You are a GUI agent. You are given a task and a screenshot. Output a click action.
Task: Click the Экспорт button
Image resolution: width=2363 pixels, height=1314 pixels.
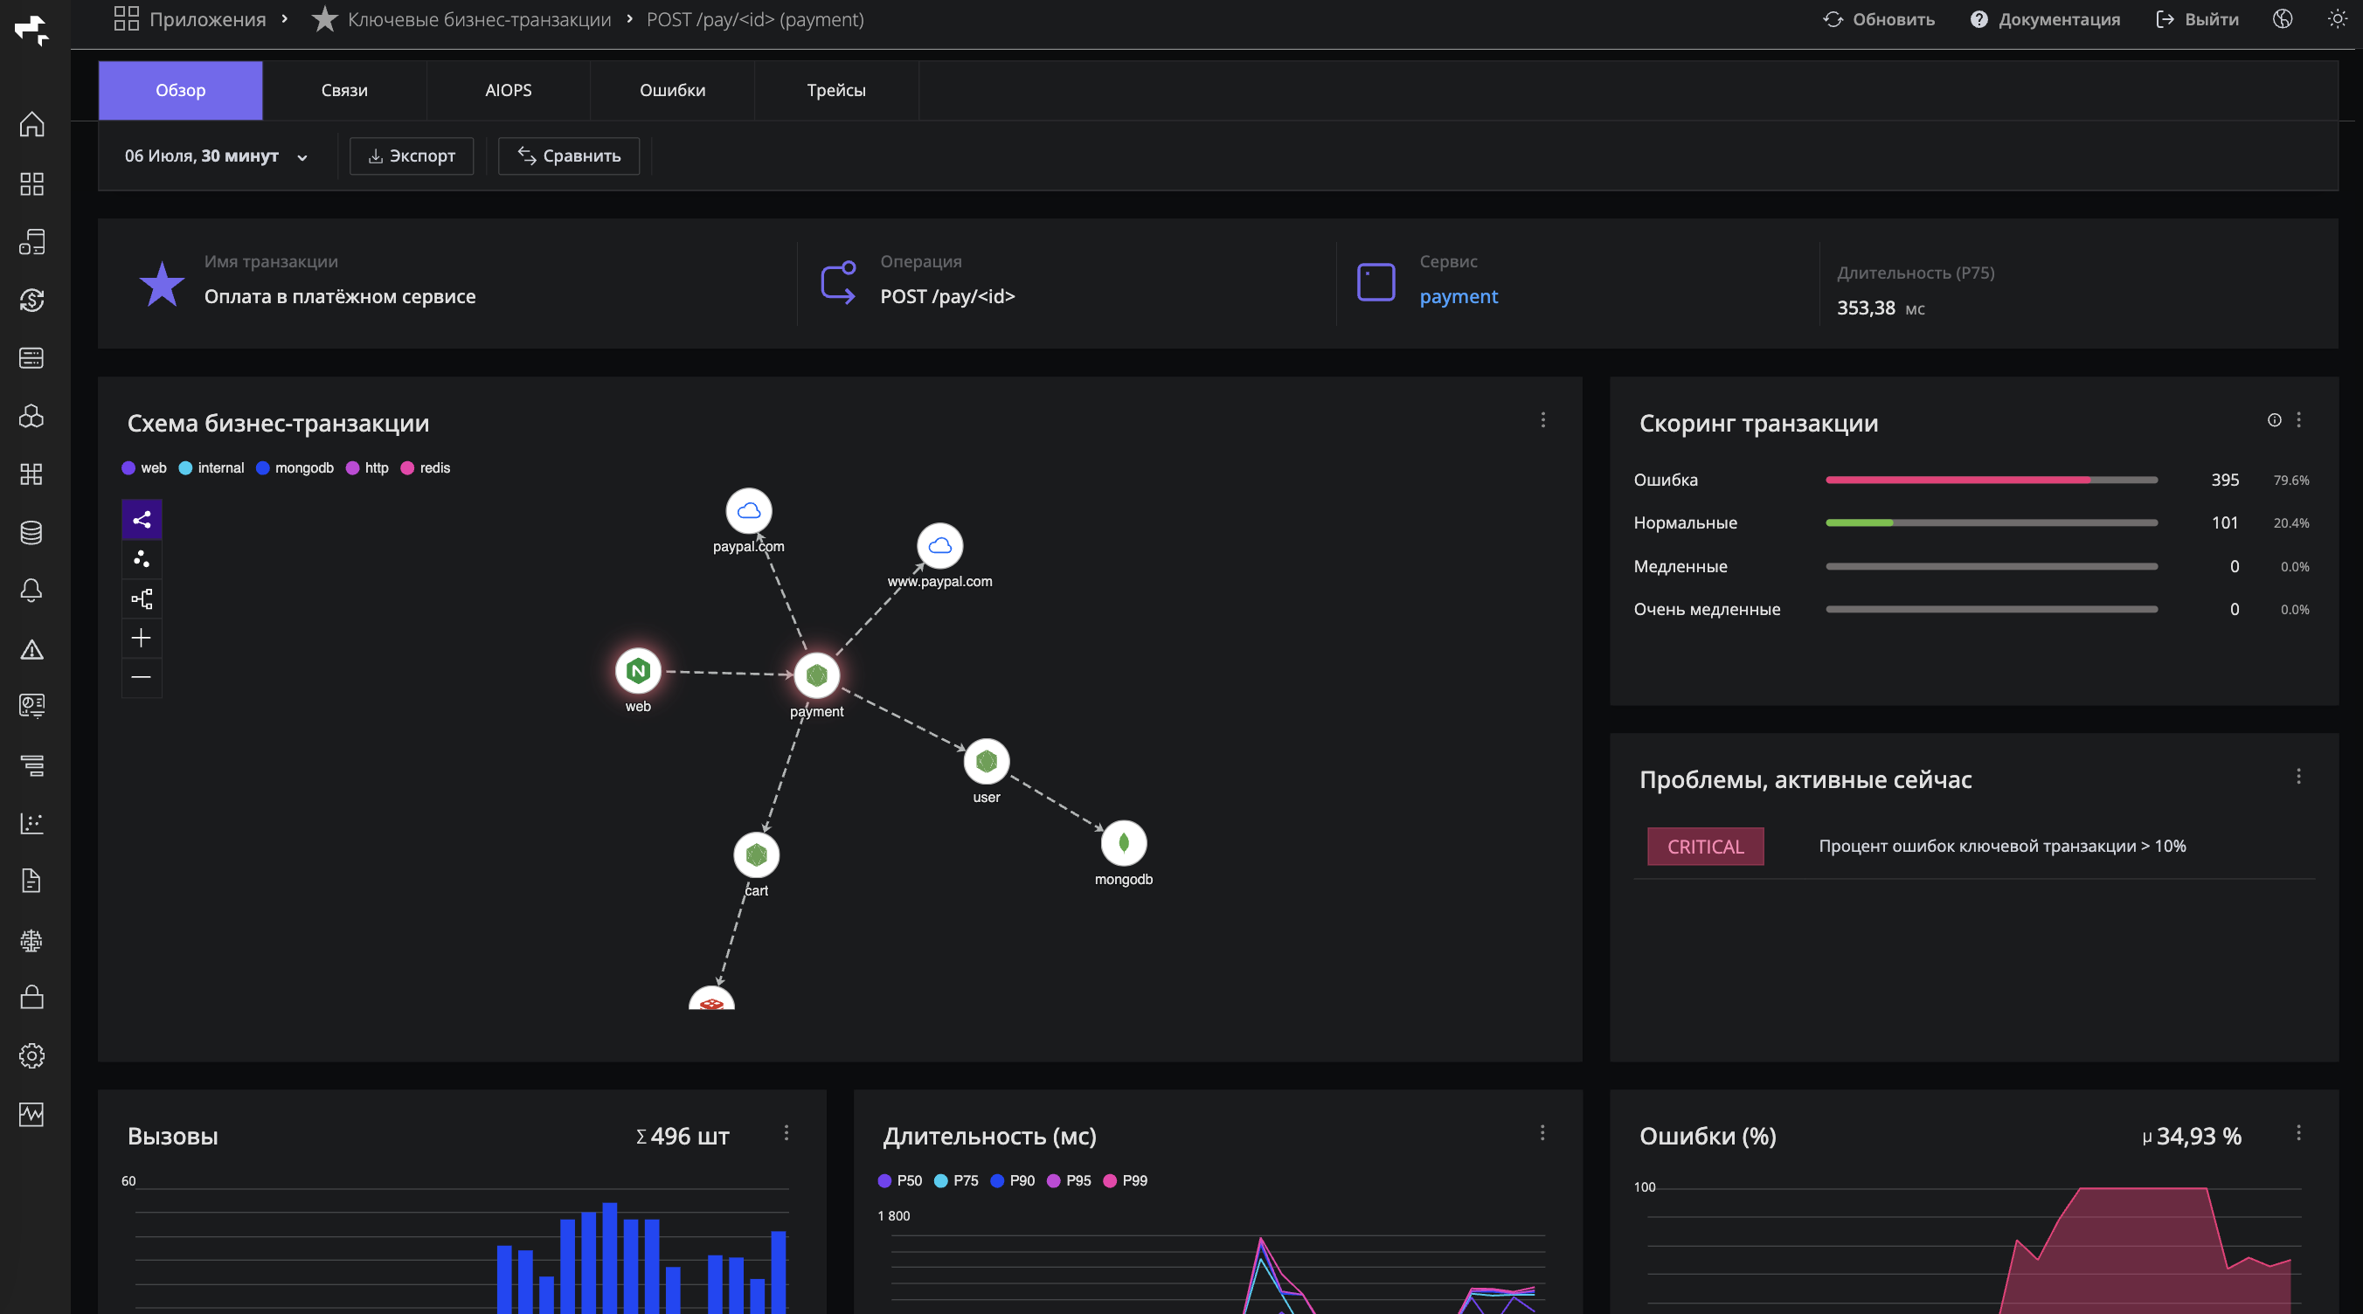click(411, 156)
